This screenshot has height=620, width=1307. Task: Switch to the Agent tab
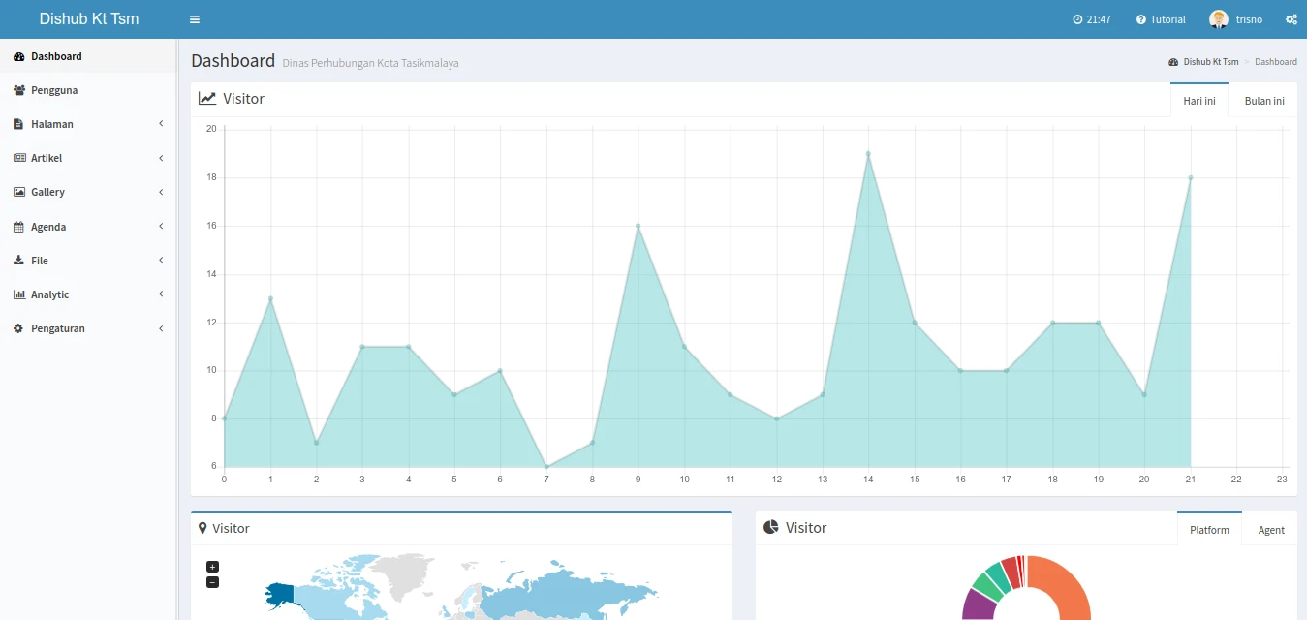[1270, 530]
